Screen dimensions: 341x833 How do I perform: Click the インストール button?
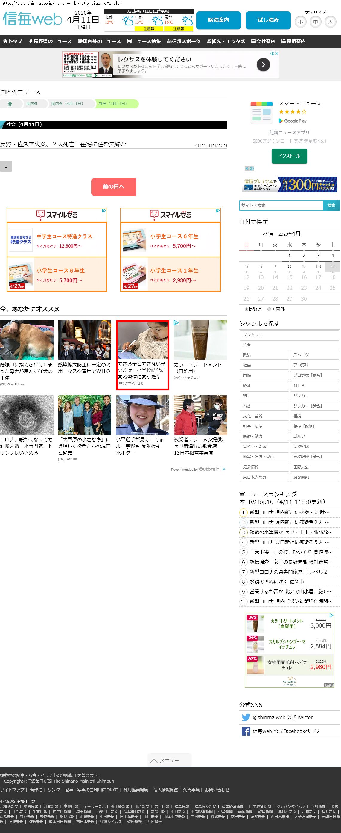[x=289, y=156]
